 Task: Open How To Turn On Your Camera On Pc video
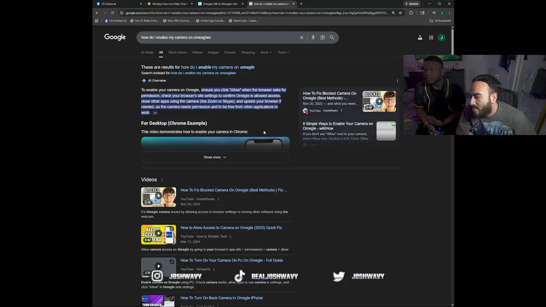[232, 261]
